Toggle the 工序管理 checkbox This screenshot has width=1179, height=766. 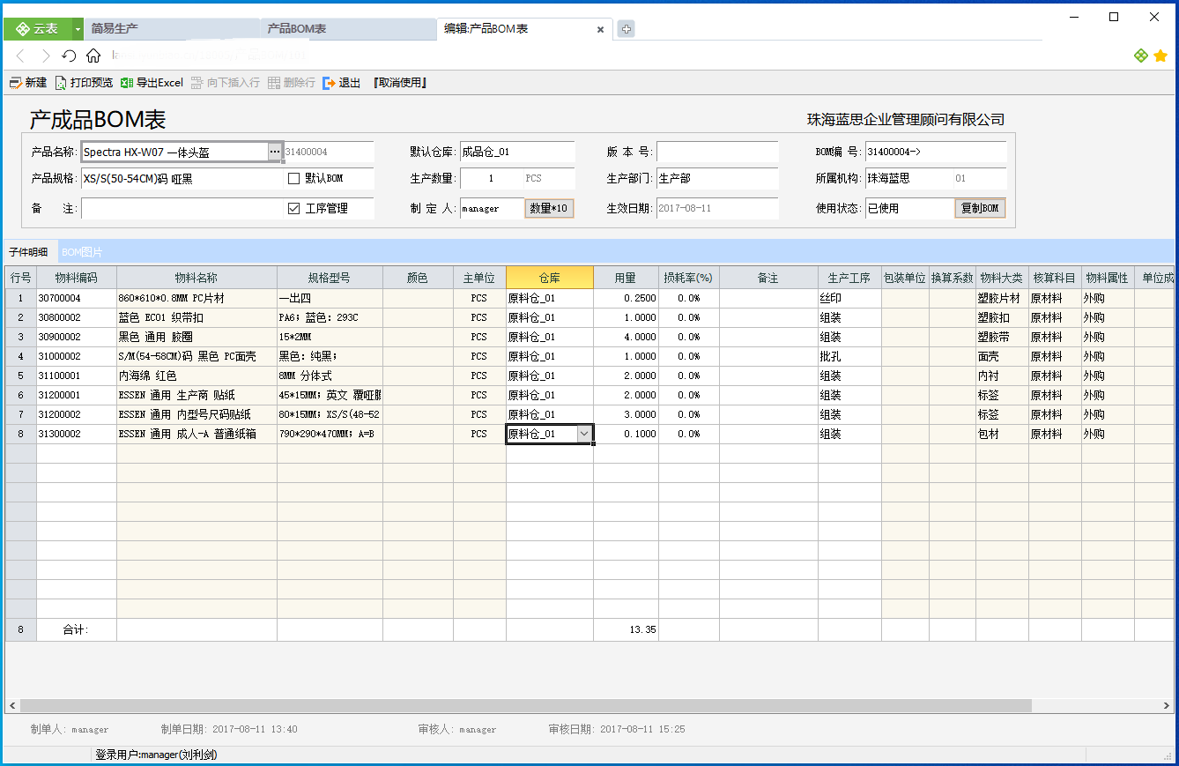pos(294,208)
